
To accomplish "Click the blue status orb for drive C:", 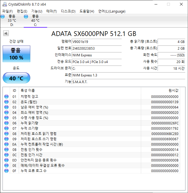I will [26, 16].
